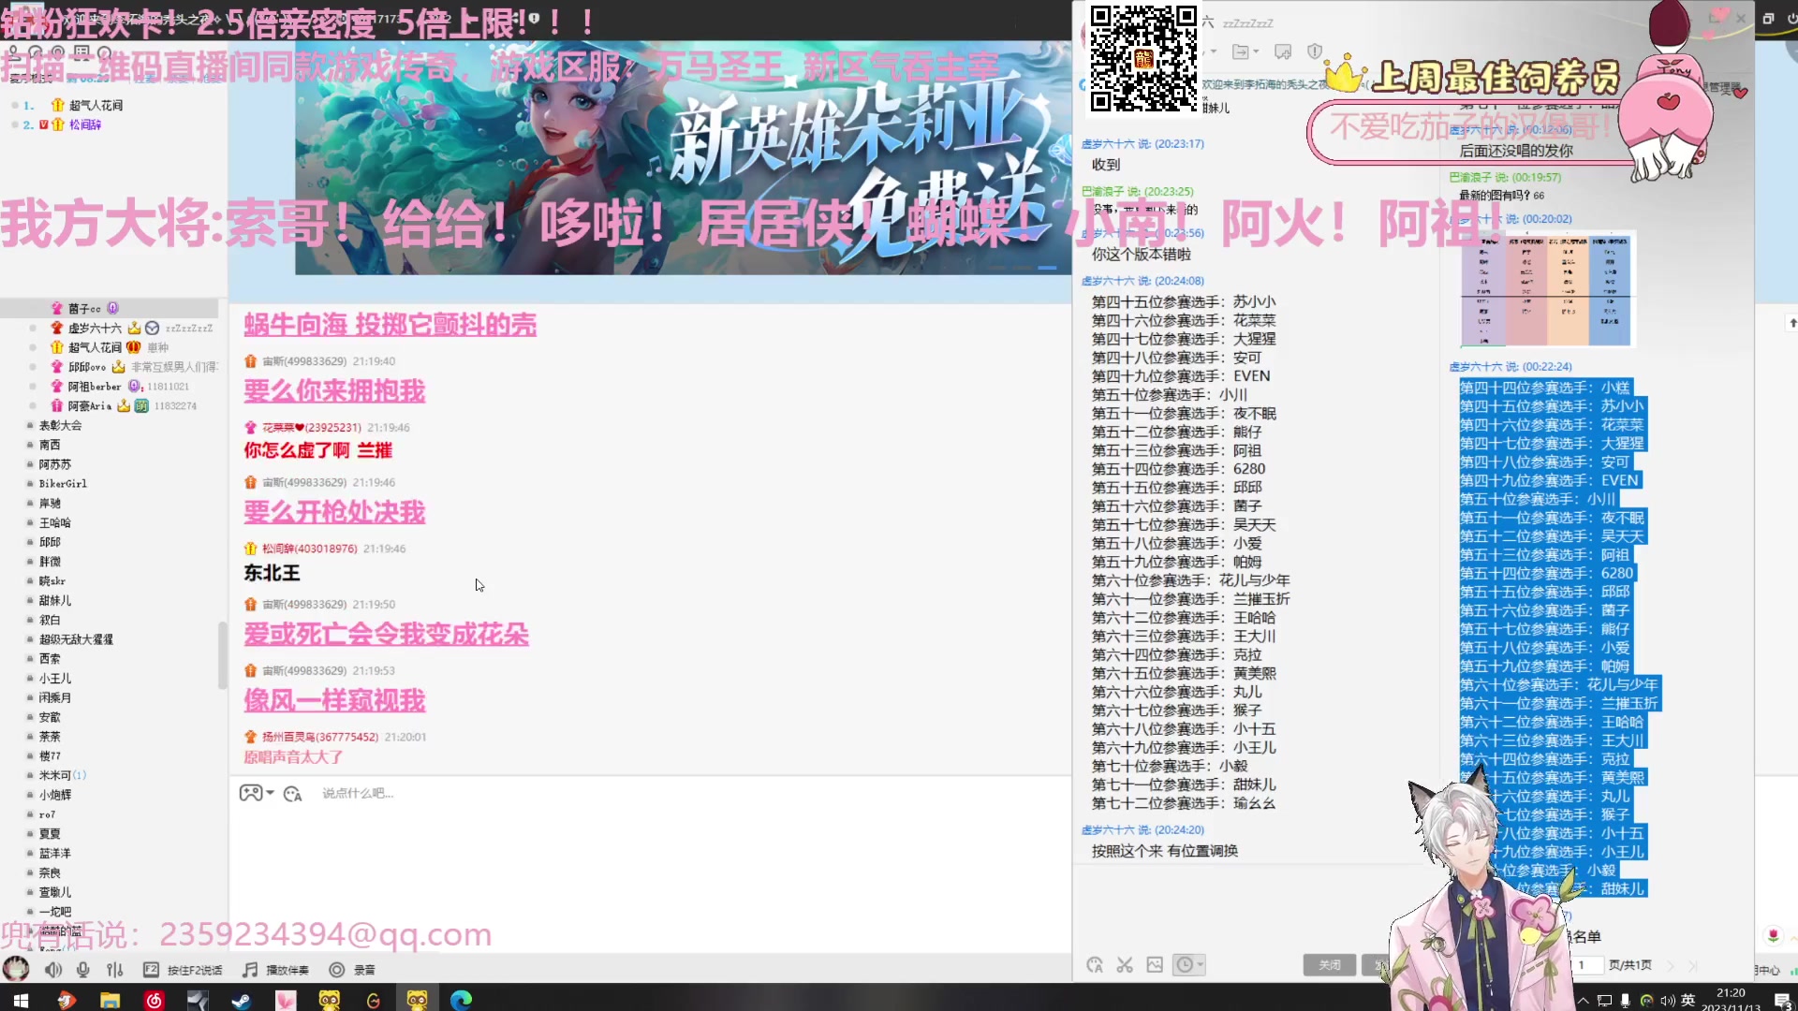Click the music note playback icon

point(250,970)
